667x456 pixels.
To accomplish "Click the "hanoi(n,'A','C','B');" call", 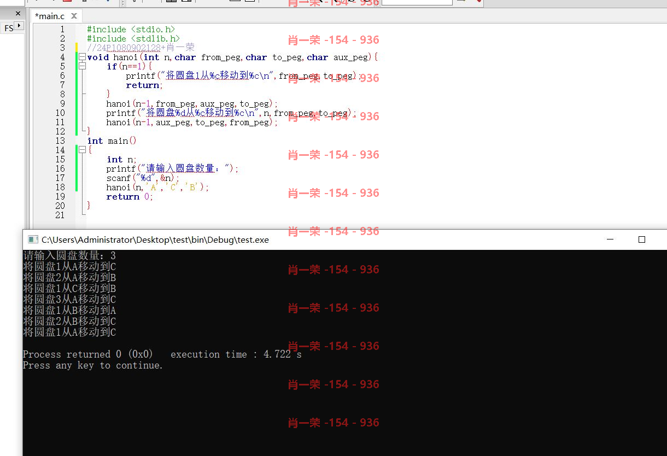I will [158, 187].
